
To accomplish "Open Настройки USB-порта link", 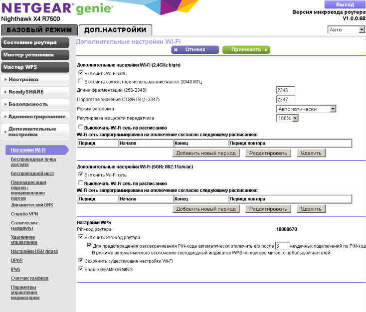I will (34, 251).
